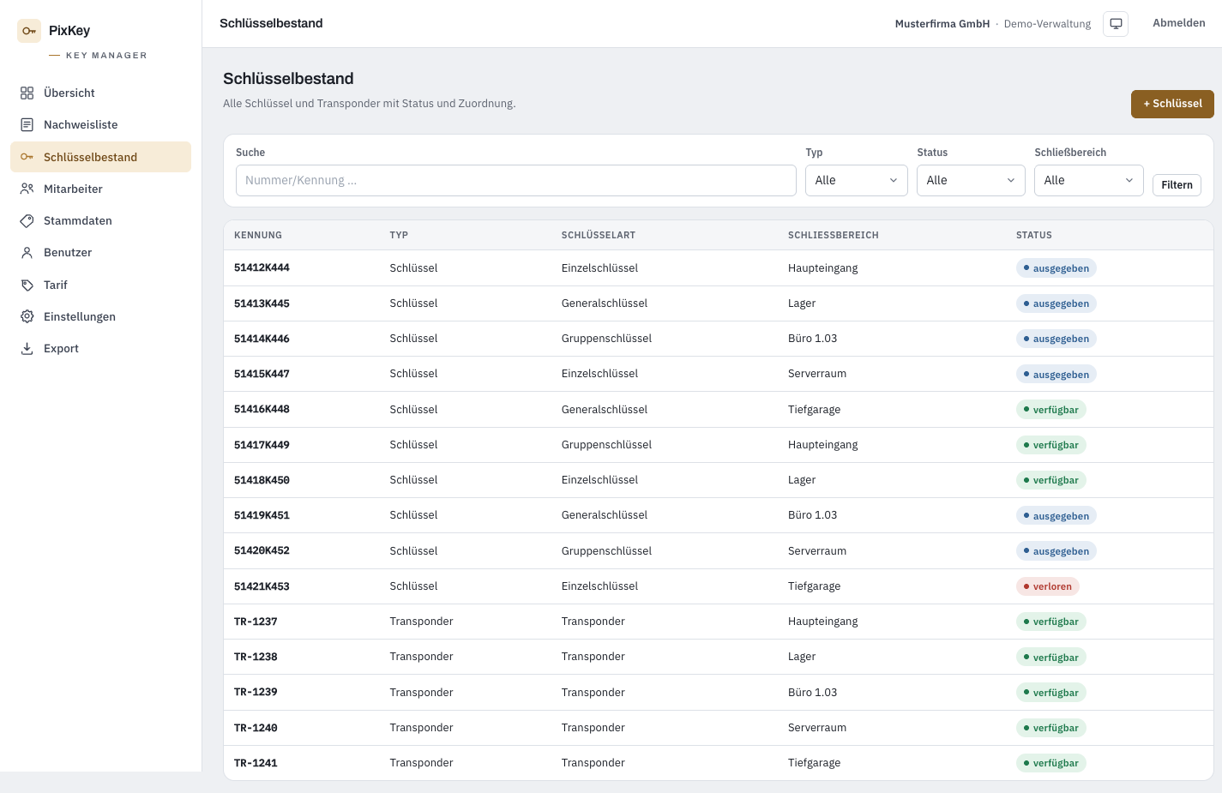Select transponder row TR-1240

(719, 728)
